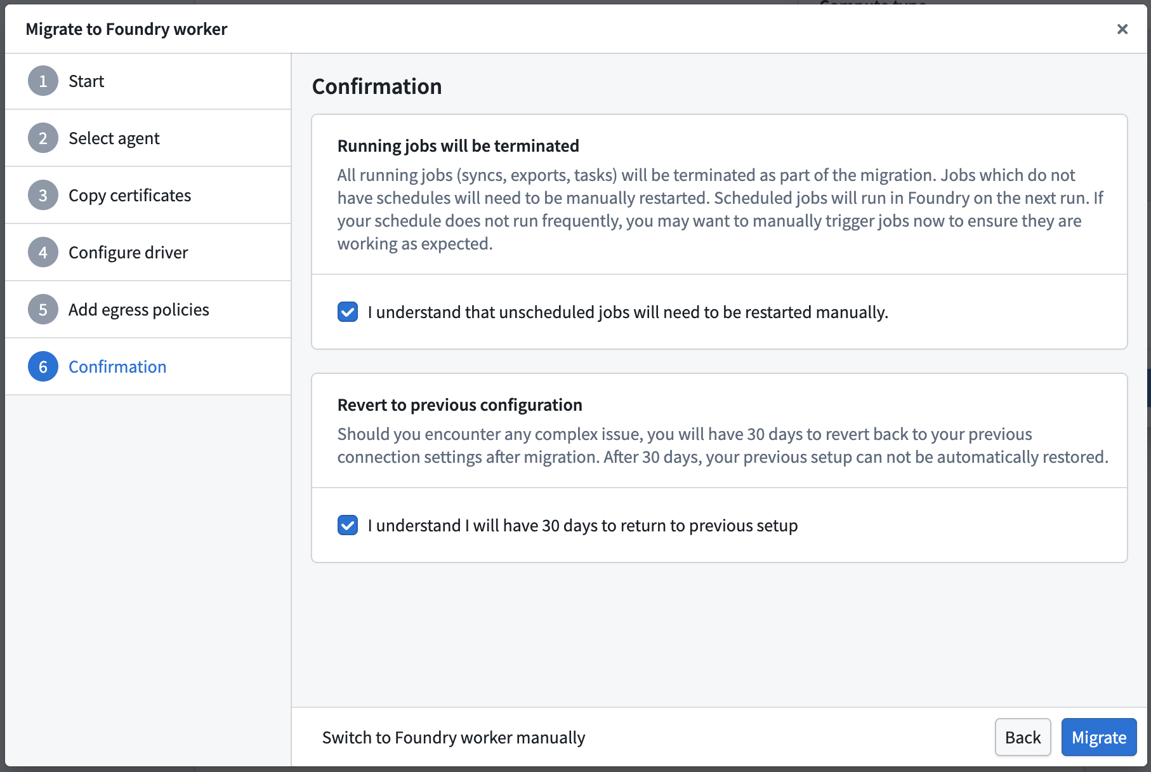Click the Migrate to Foundry worker title
This screenshot has height=772, width=1151.
(126, 29)
